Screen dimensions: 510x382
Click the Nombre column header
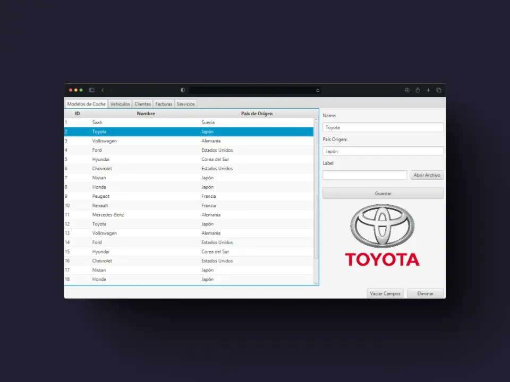point(146,114)
